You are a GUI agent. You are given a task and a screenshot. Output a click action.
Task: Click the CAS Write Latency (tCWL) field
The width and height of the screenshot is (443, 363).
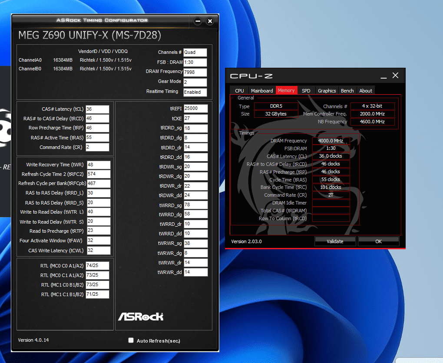(99, 250)
